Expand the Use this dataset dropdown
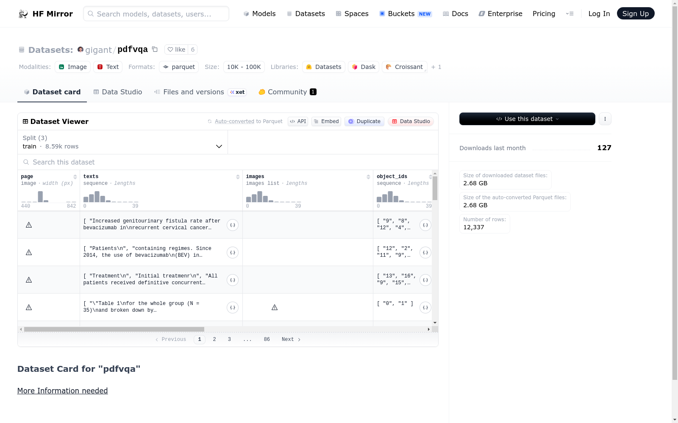Screen dimensions: 678x423 point(527,119)
